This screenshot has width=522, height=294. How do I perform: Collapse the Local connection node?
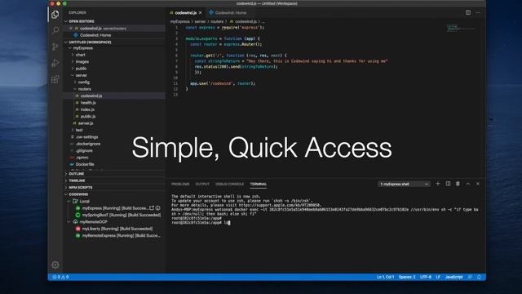pyautogui.click(x=69, y=202)
